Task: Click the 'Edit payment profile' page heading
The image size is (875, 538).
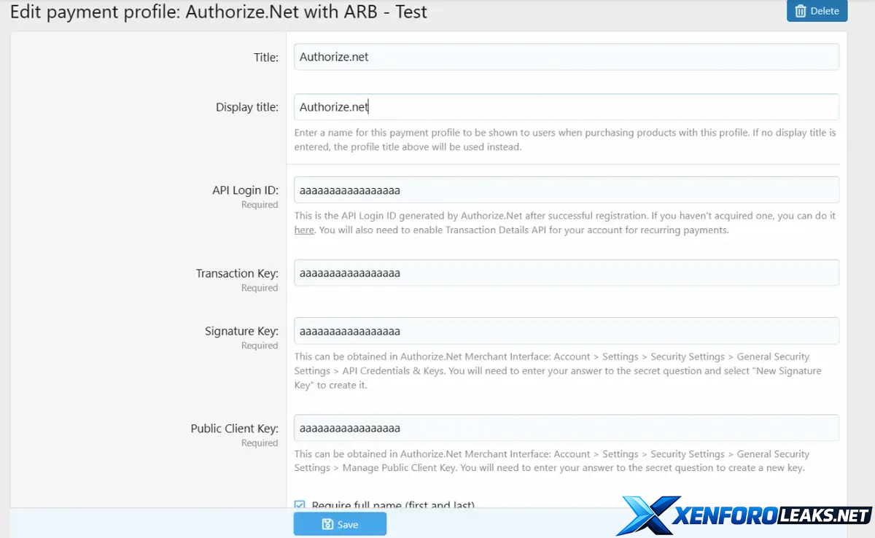Action: tap(219, 12)
